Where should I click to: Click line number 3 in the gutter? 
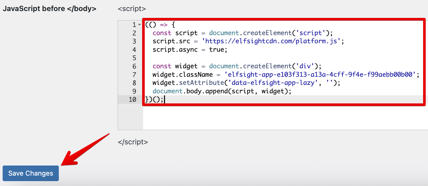click(x=134, y=41)
